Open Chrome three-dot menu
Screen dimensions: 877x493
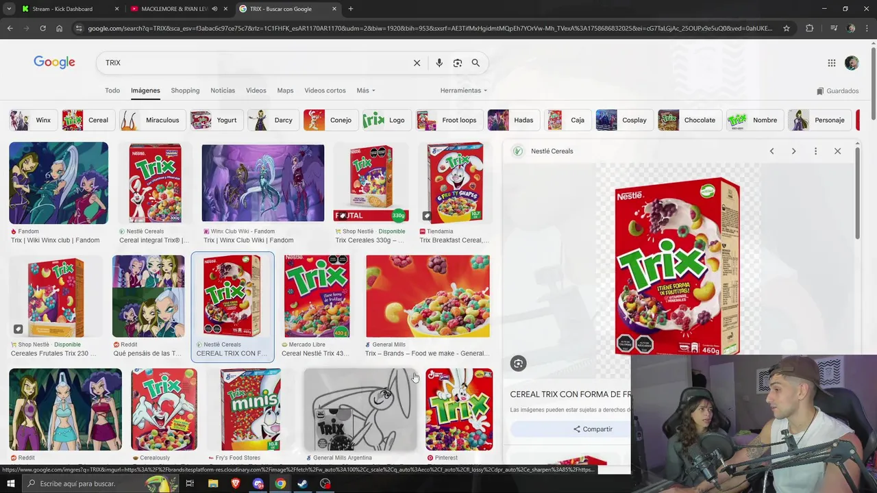[867, 28]
